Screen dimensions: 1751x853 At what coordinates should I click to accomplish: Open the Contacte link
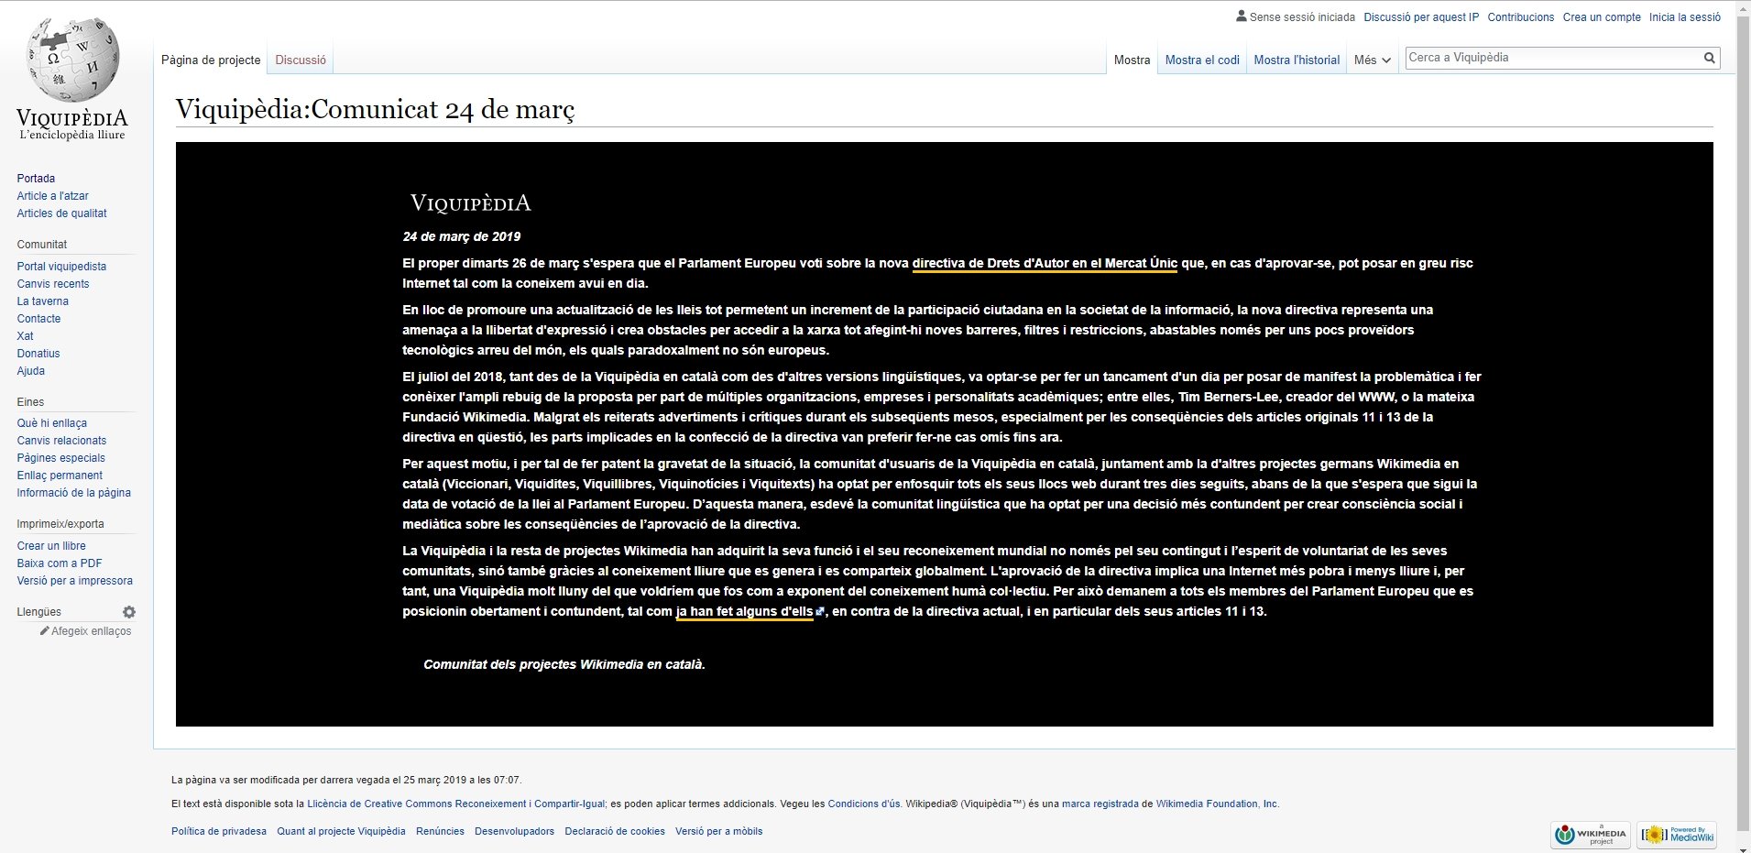pyautogui.click(x=38, y=319)
